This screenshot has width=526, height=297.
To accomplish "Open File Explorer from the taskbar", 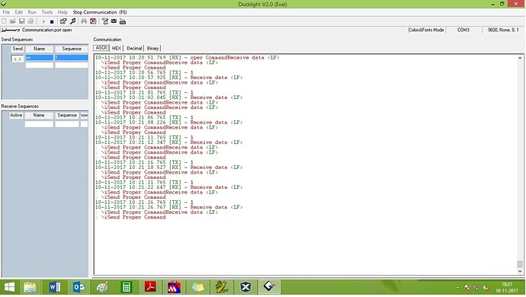I will point(30,287).
